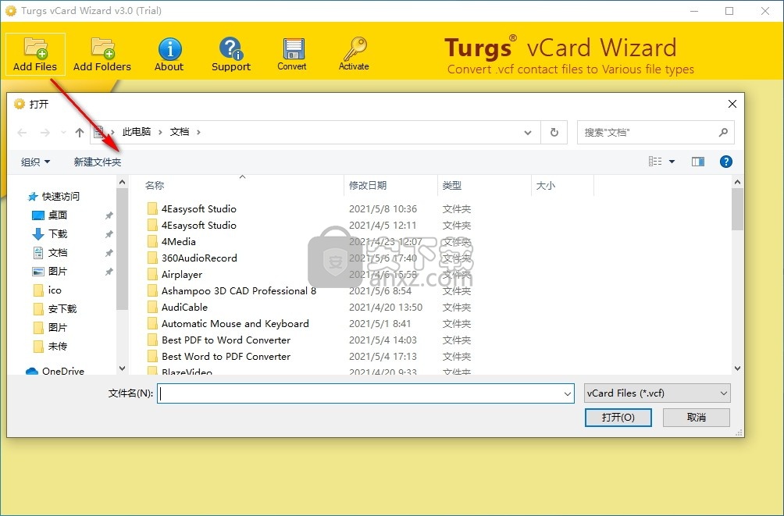Click the 打开(O) open button
Viewport: 784px width, 516px height.
click(618, 418)
